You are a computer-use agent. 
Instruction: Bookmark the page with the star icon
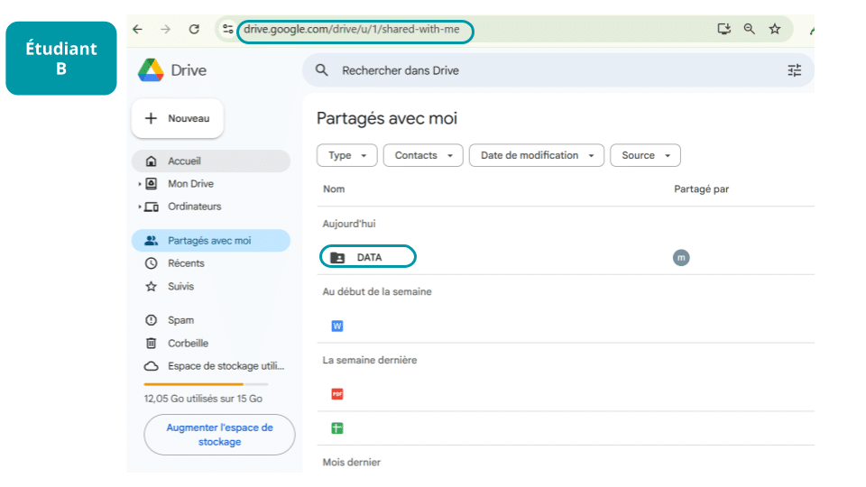[x=774, y=29]
